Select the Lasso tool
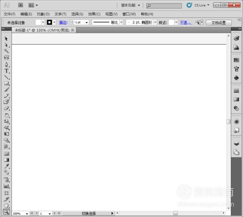The width and height of the screenshot is (243, 217). click(6, 57)
